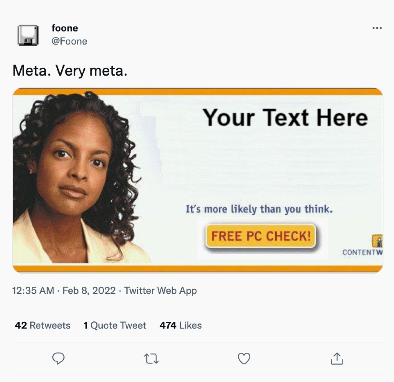Click the @Foone handle

pyautogui.click(x=69, y=41)
